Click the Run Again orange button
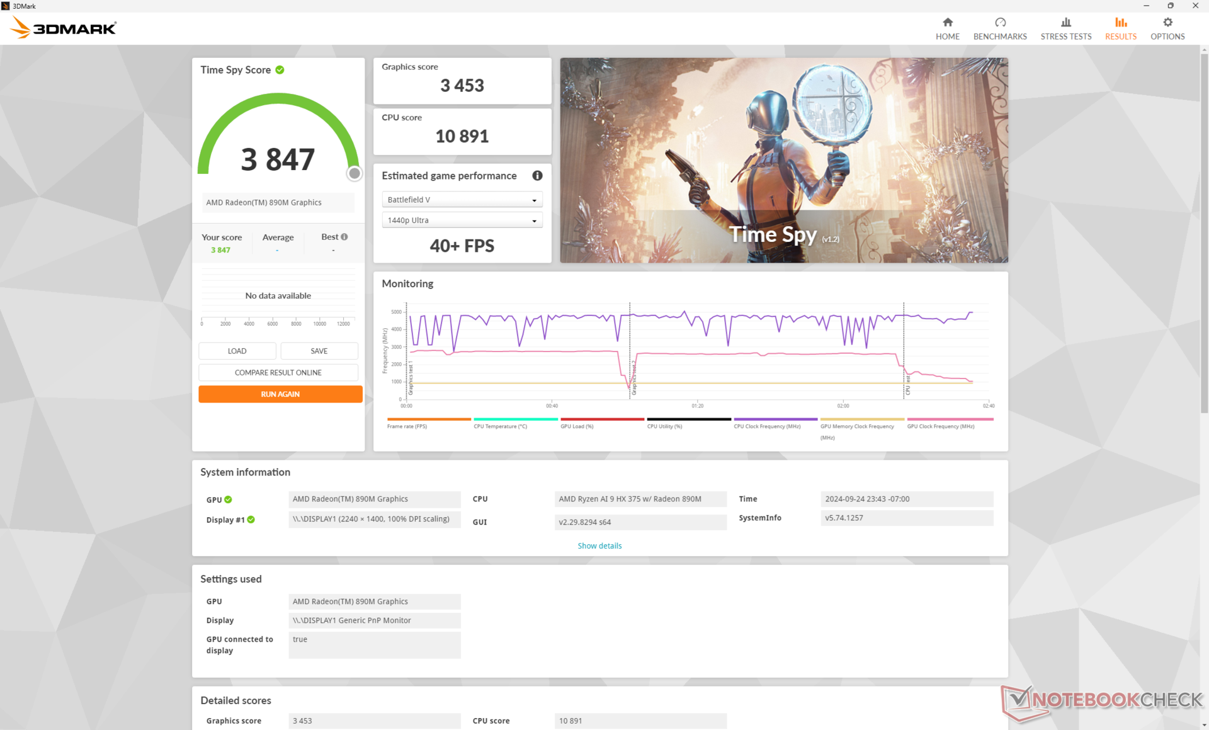This screenshot has width=1209, height=730. 280,394
